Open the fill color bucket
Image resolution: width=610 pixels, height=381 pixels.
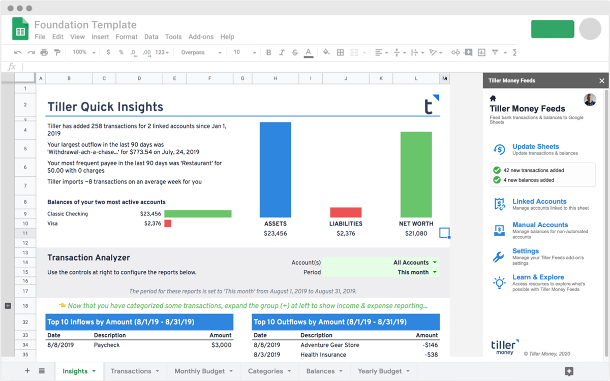point(326,52)
